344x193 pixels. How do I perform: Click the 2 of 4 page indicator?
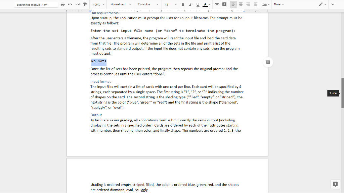point(333,93)
